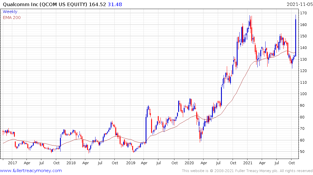Click the 2019 year label on time axis
This screenshot has width=313, height=175.
pyautogui.click(x=131, y=163)
